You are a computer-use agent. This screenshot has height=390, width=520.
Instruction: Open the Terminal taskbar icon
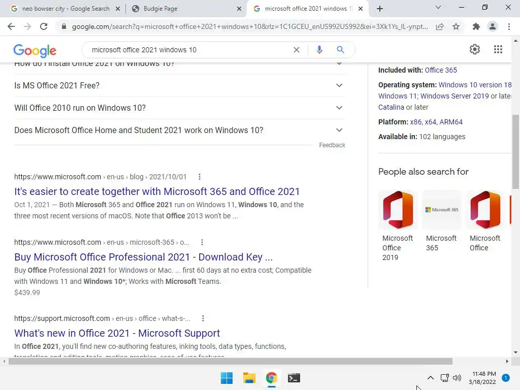click(x=294, y=378)
